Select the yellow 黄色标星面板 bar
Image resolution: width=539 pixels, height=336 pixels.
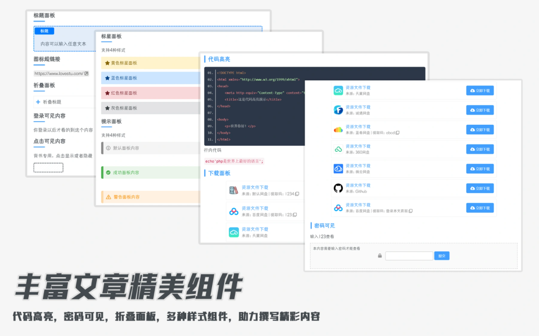pyautogui.click(x=150, y=63)
